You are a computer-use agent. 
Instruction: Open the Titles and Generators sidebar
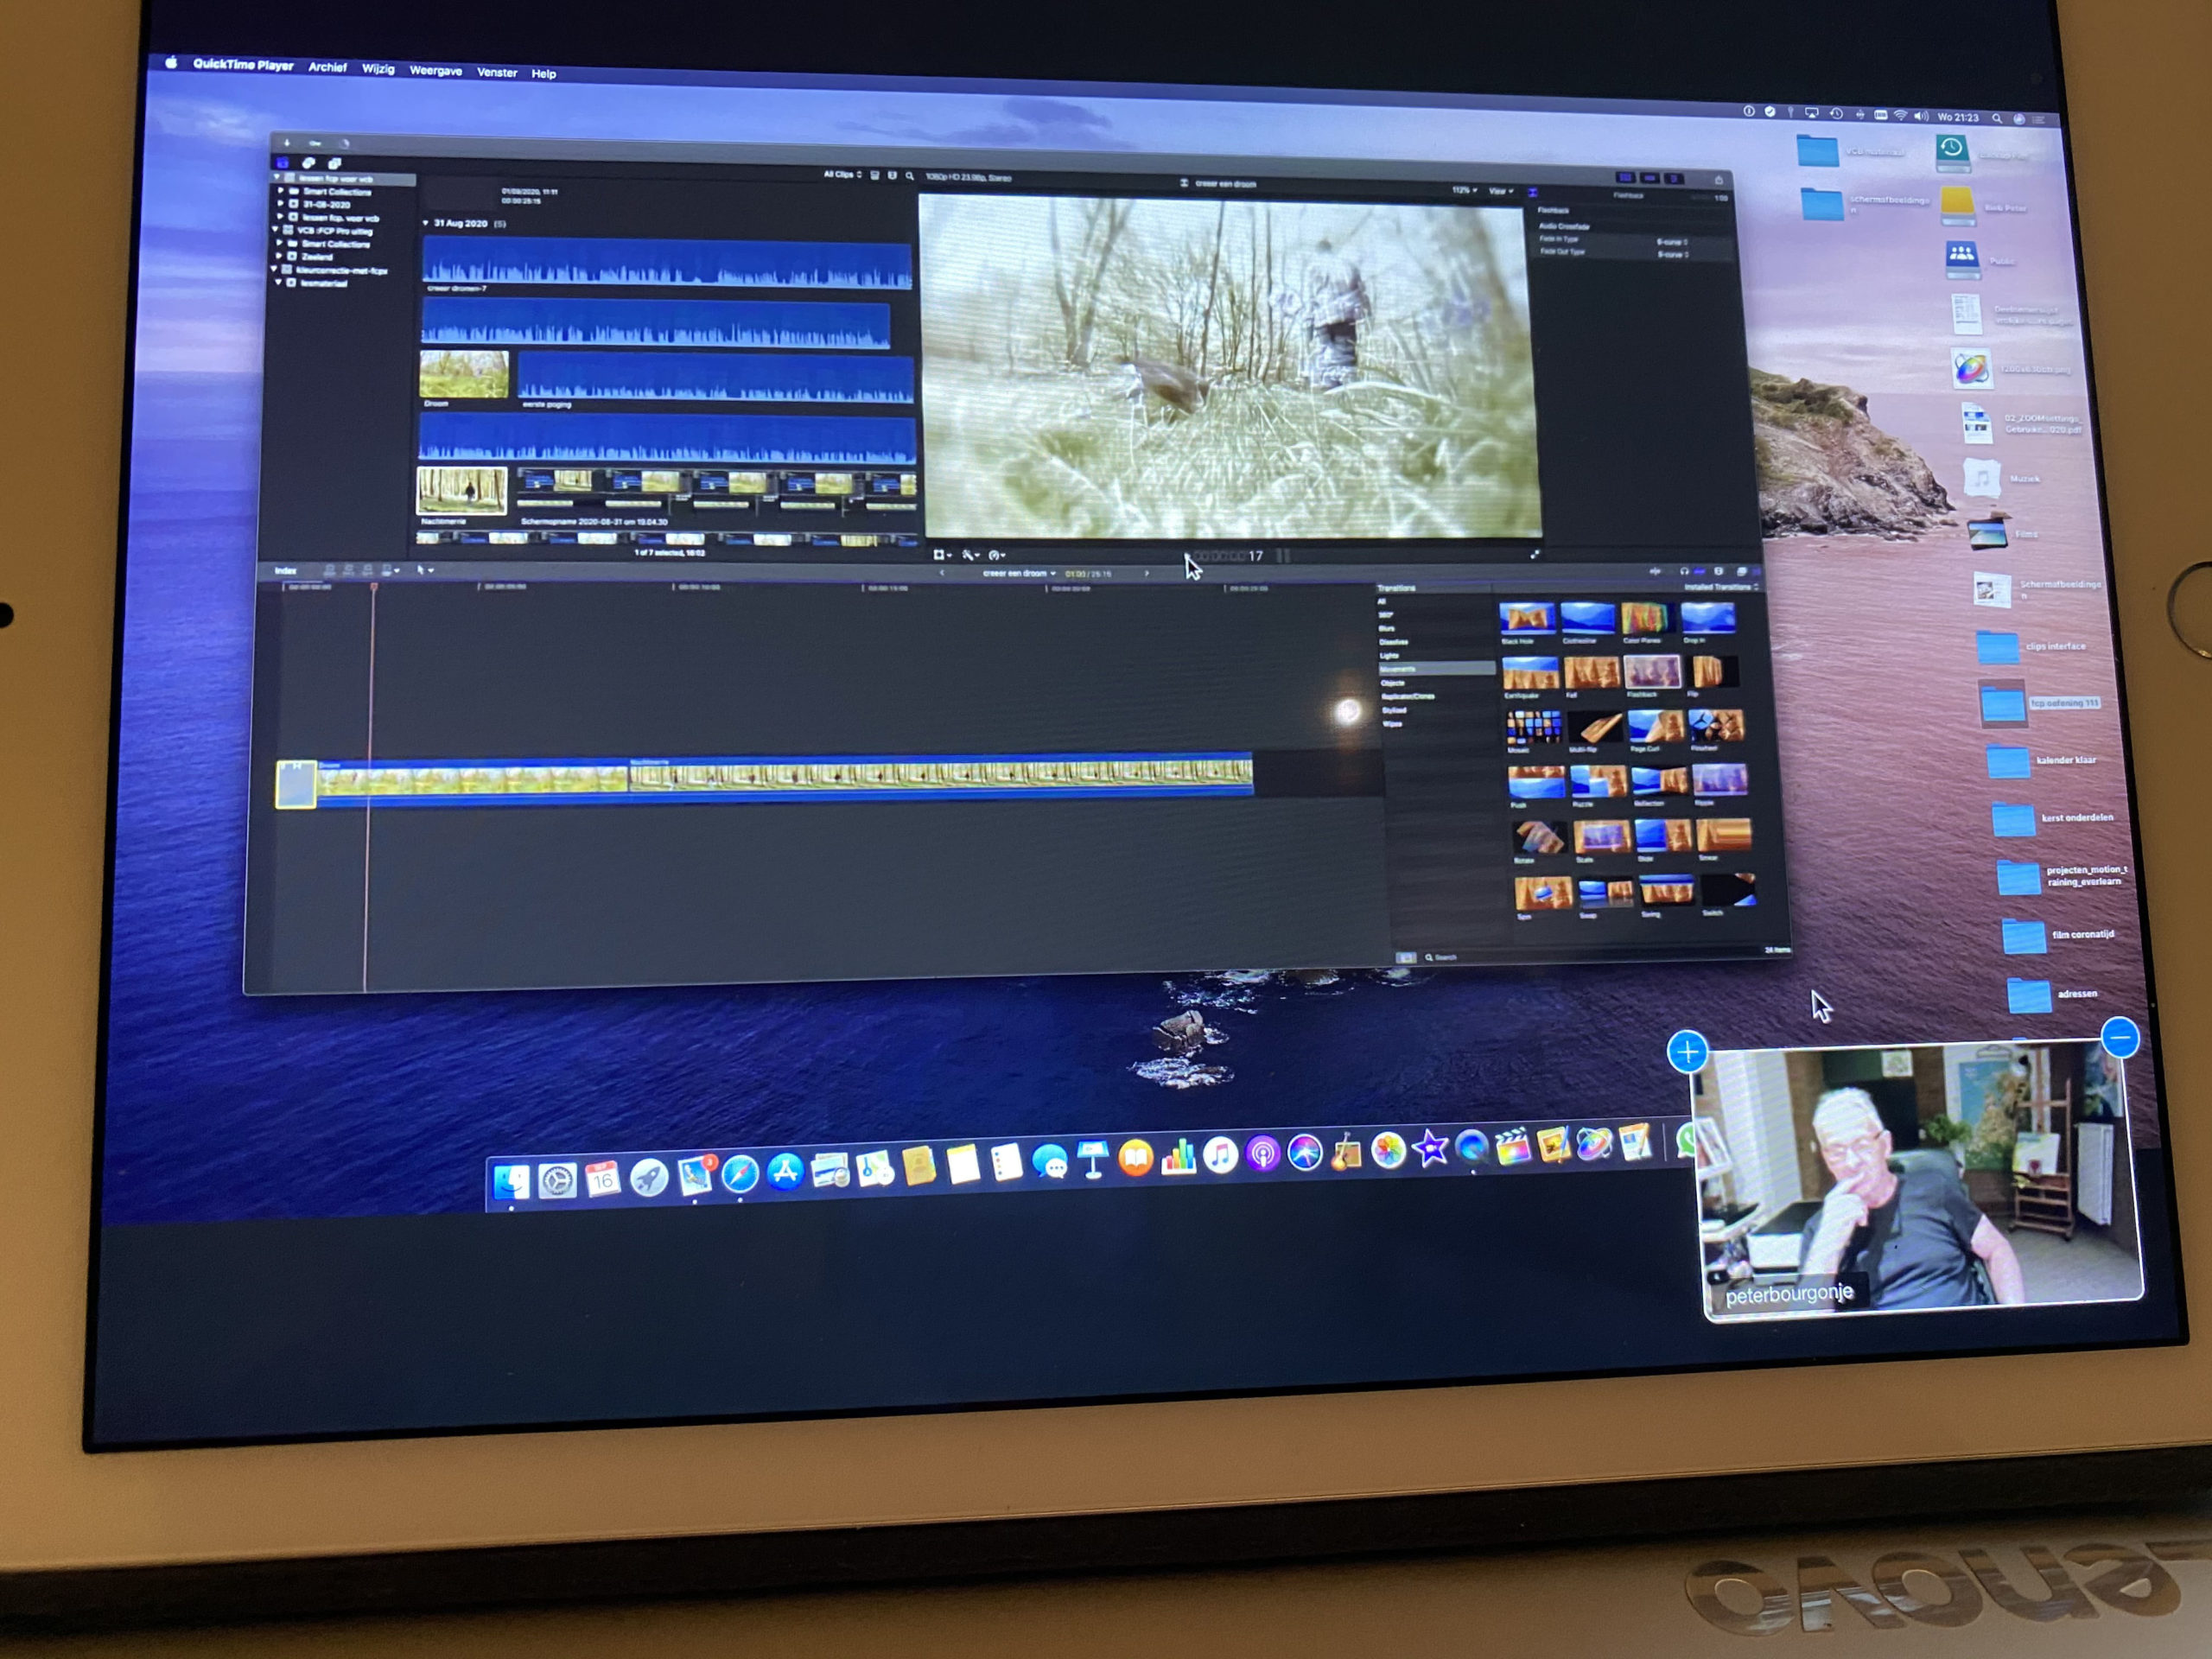(x=334, y=163)
